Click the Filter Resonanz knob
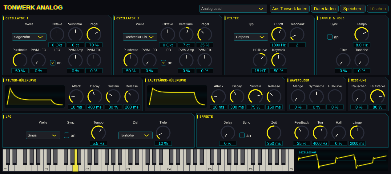 pyautogui.click(x=297, y=34)
